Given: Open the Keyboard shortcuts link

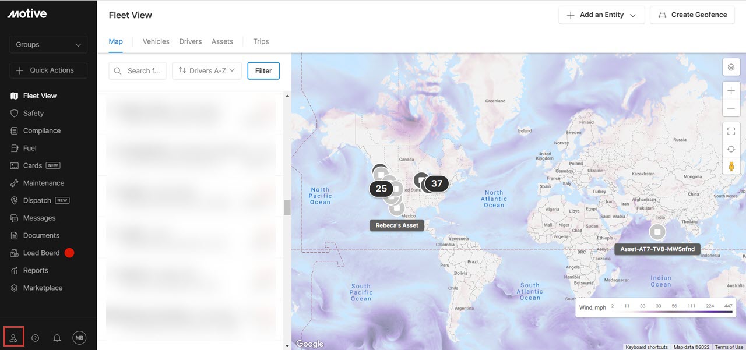Looking at the screenshot, I should point(647,347).
